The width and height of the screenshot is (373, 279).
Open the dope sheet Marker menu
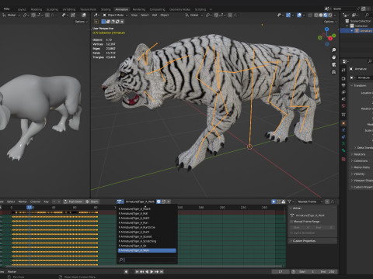click(23, 201)
